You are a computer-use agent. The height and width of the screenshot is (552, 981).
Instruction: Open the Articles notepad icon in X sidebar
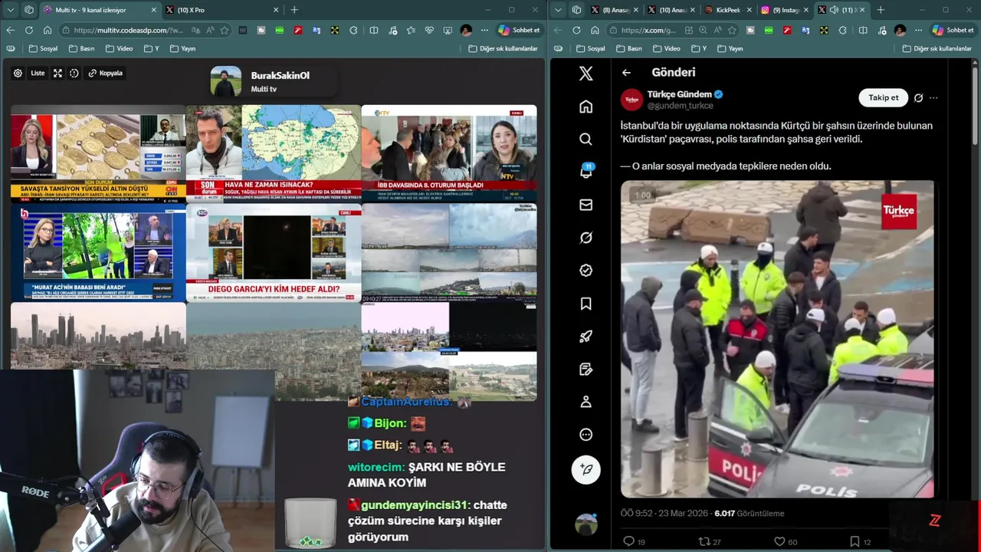click(586, 369)
